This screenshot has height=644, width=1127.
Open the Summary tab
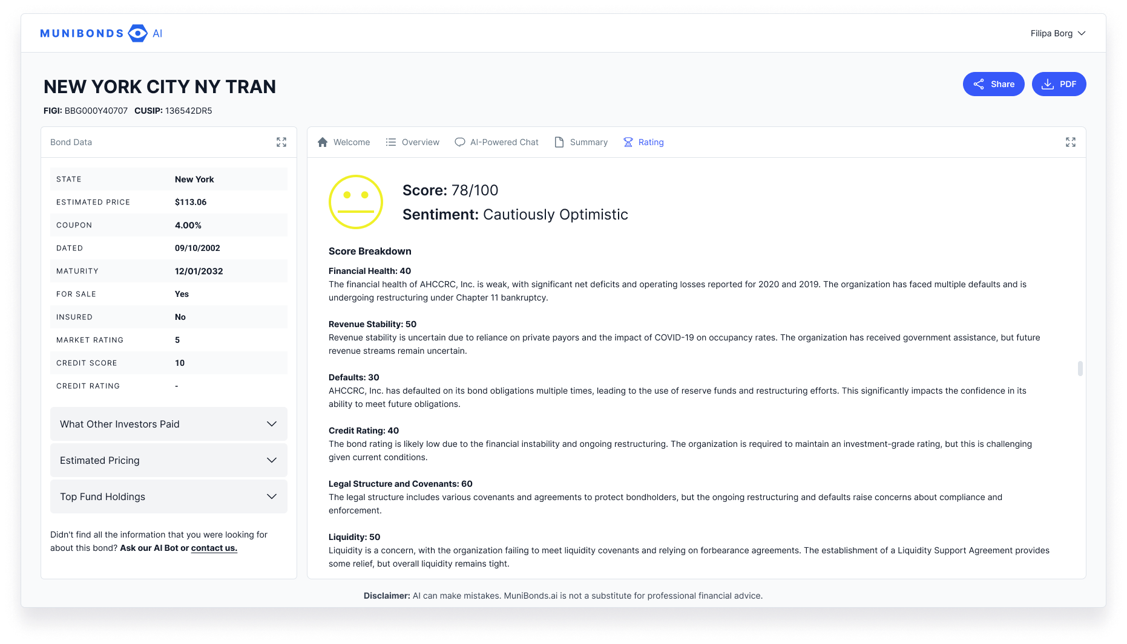click(x=581, y=142)
